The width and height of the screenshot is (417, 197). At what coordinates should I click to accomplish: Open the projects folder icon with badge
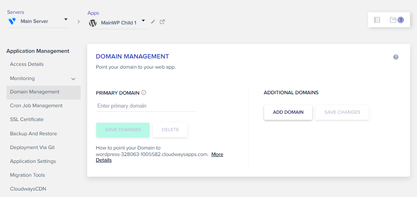coord(393,20)
